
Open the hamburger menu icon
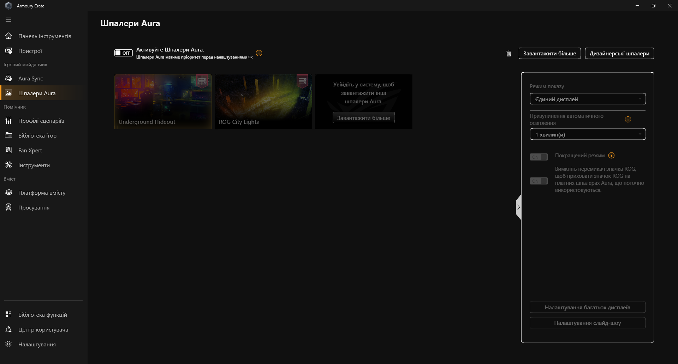(x=8, y=20)
